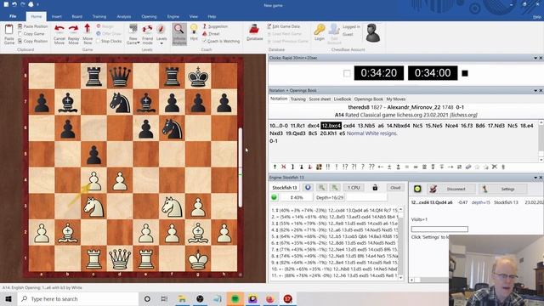Click the Stockfish 13 engine button
This screenshot has width=544, height=306.
pyautogui.click(x=285, y=188)
